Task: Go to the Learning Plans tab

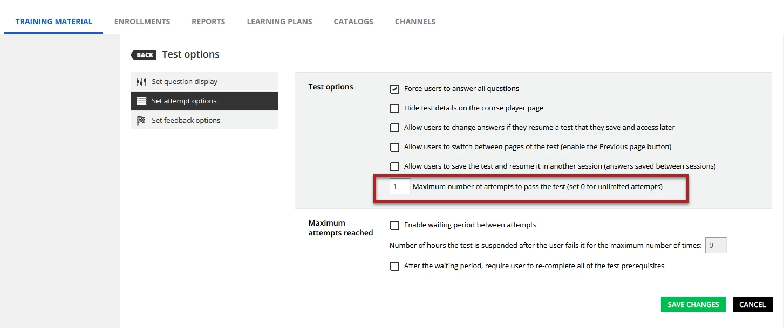Action: [279, 22]
